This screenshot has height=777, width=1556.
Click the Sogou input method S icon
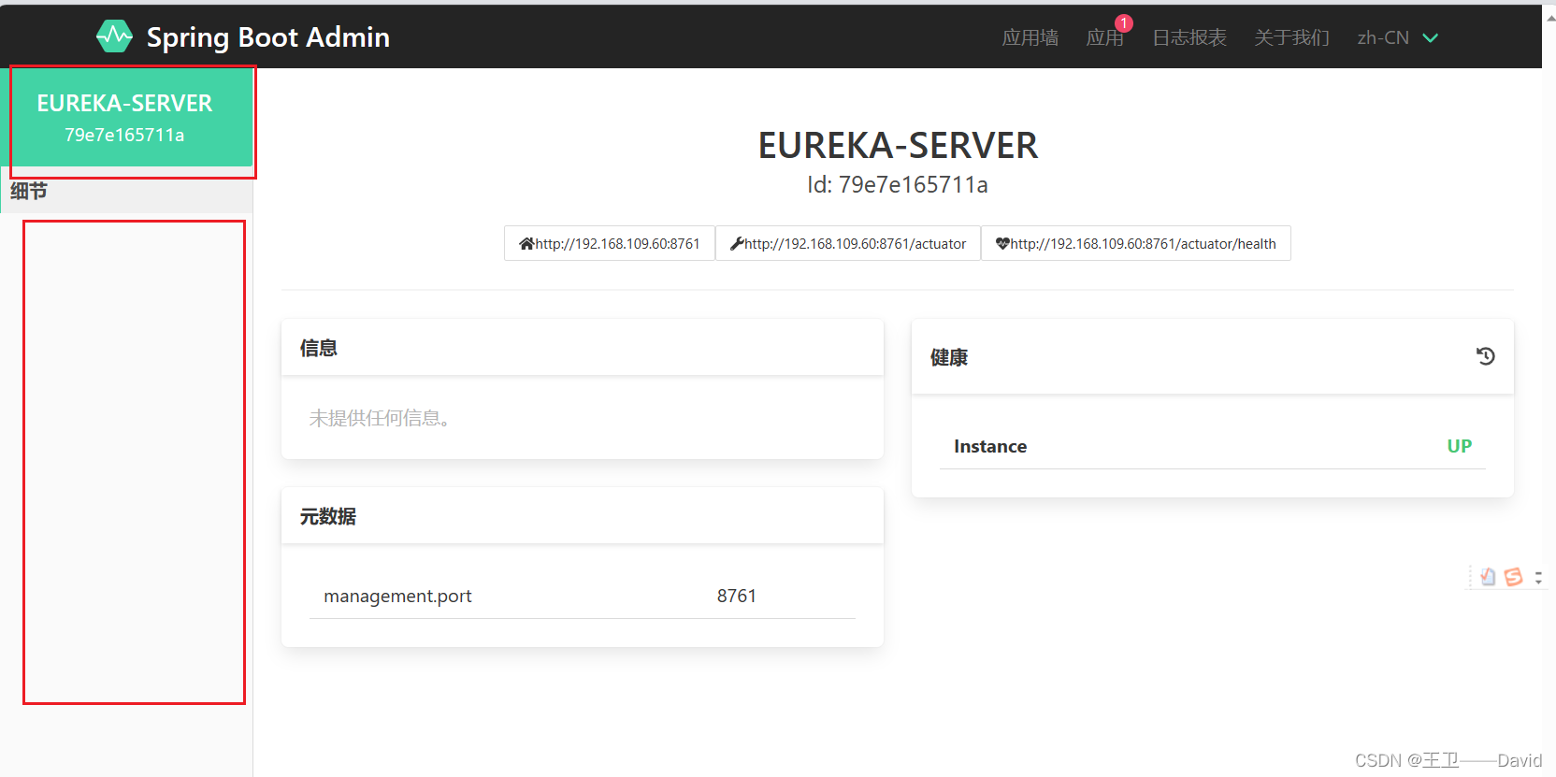coord(1513,577)
